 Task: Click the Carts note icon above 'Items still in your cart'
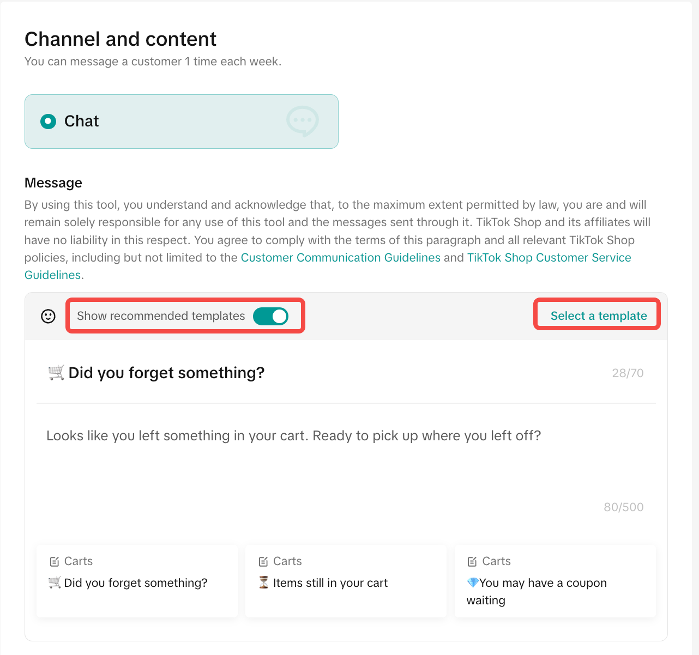[x=263, y=561]
